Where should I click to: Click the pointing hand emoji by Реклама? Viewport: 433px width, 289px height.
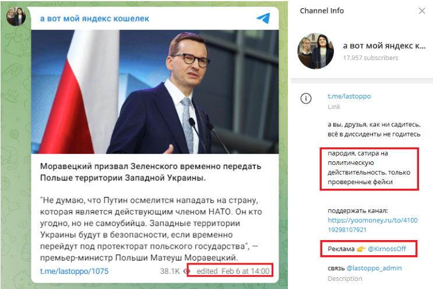coord(361,249)
